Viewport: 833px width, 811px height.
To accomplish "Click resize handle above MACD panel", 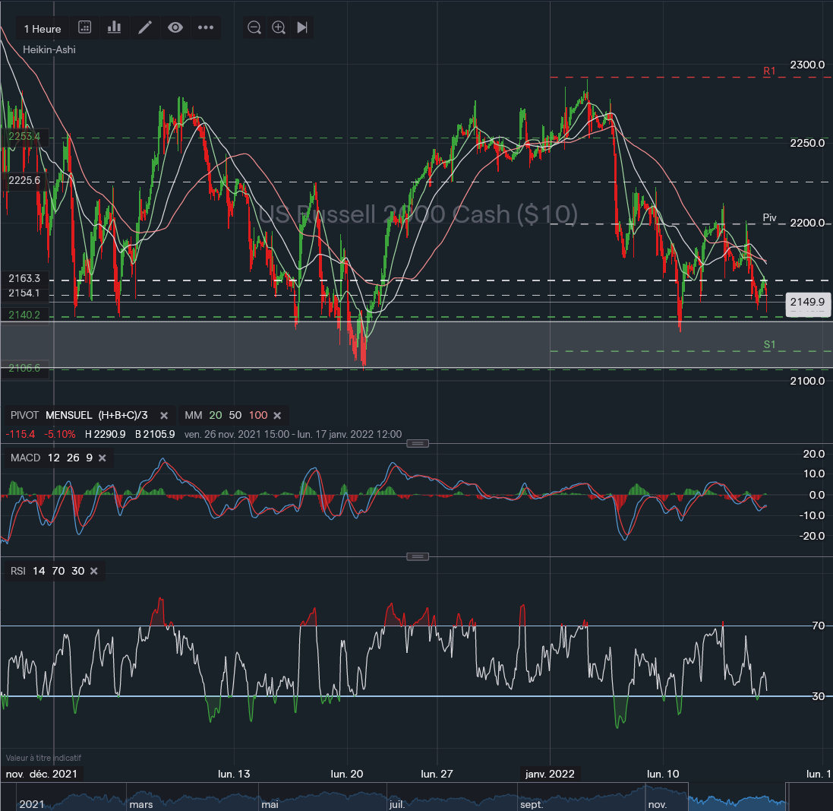I will click(x=417, y=443).
